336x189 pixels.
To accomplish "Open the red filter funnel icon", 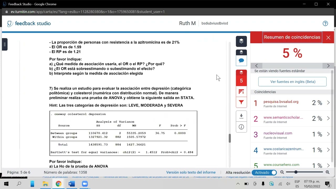I will click(241, 102).
